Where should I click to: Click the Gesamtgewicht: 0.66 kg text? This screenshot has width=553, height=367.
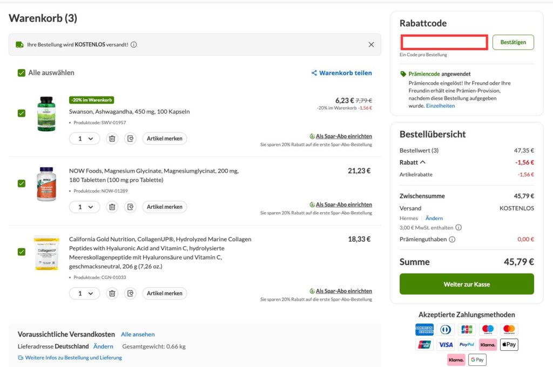point(154,346)
